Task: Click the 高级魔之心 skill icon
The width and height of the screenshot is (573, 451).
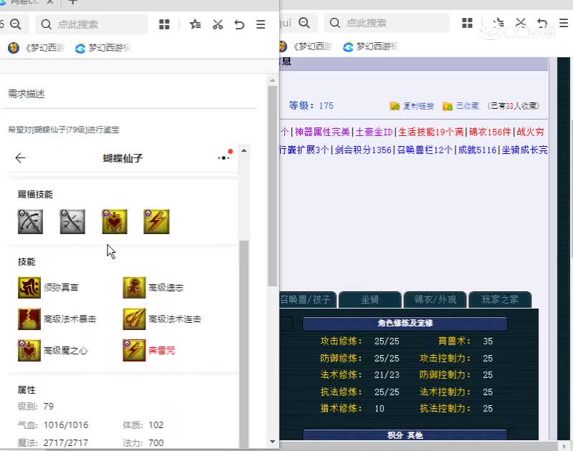Action: (x=29, y=351)
